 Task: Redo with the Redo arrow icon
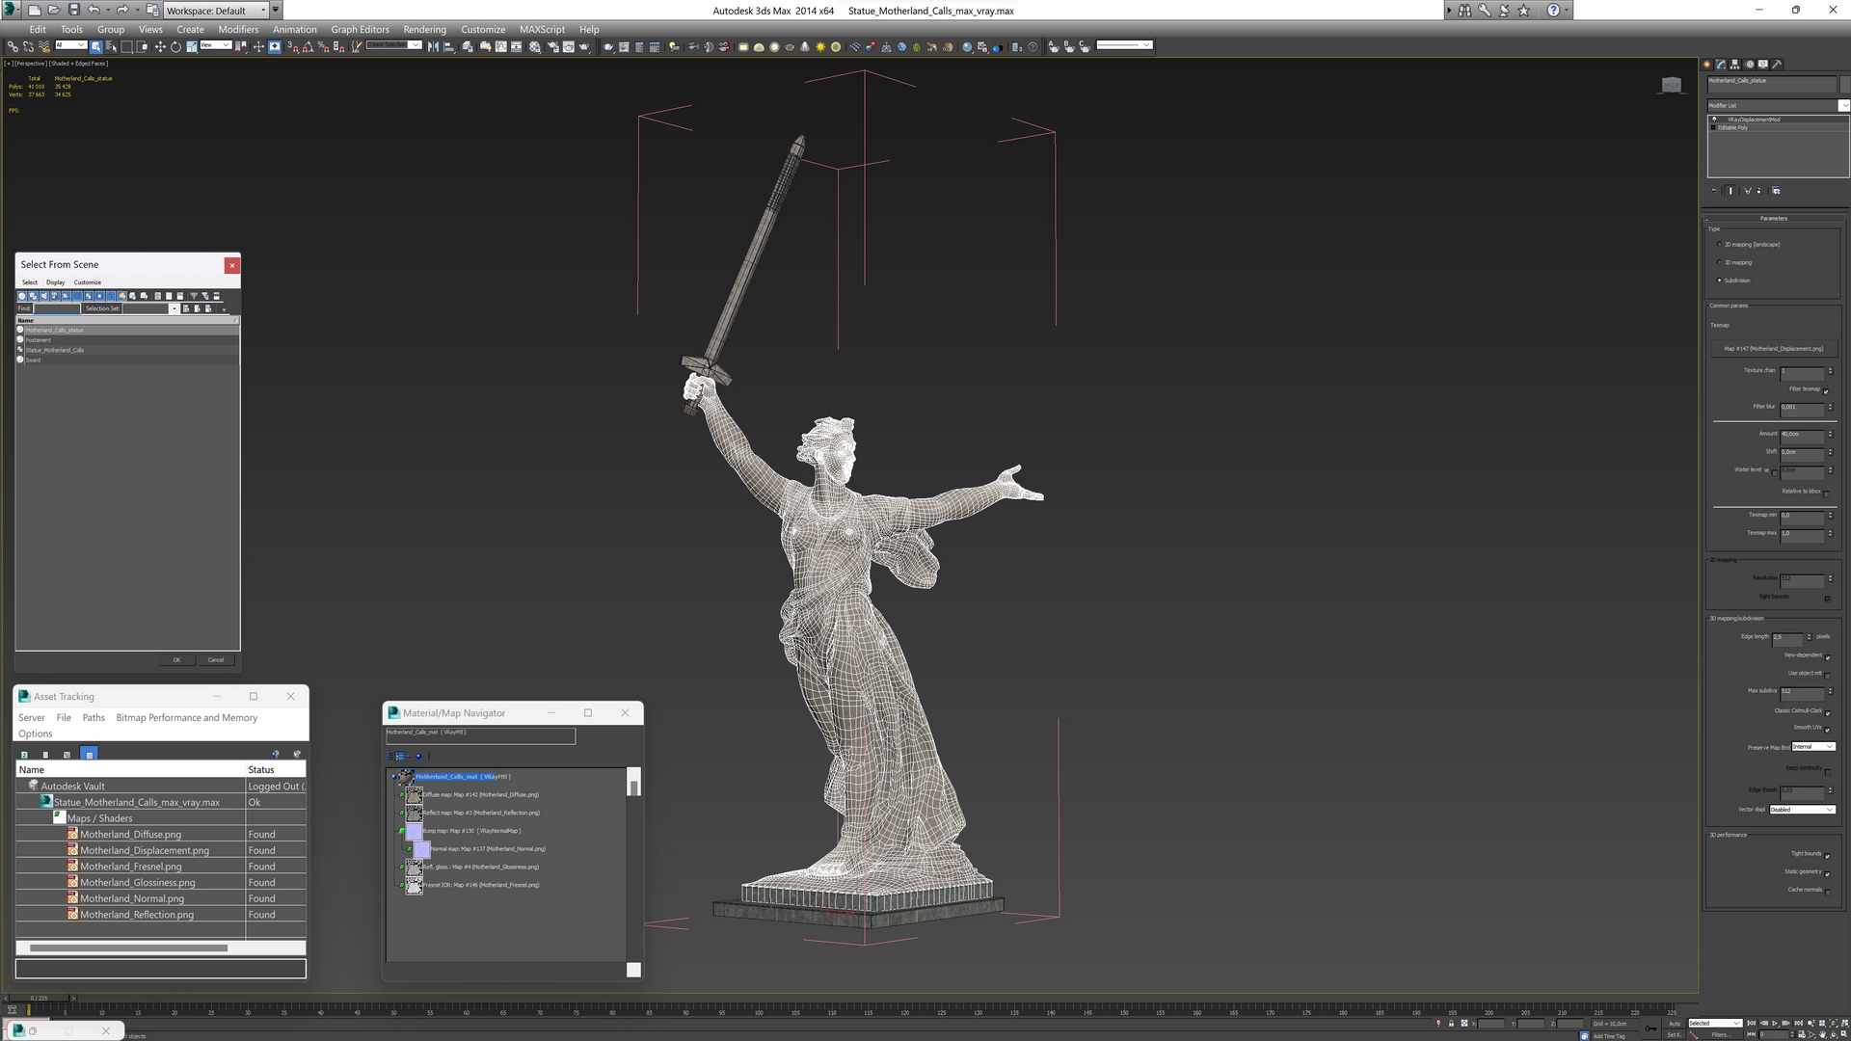pos(121,10)
